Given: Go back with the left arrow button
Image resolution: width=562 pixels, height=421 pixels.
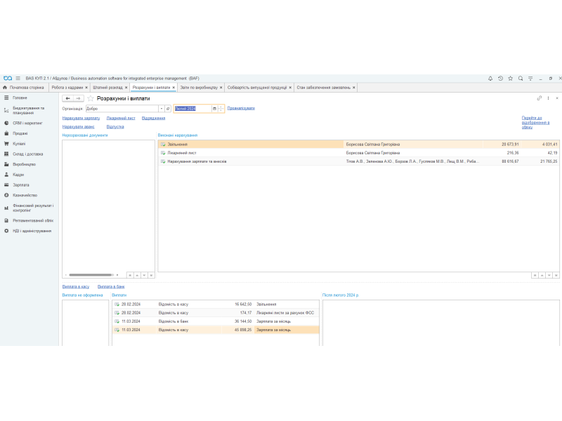Looking at the screenshot, I should coord(67,98).
